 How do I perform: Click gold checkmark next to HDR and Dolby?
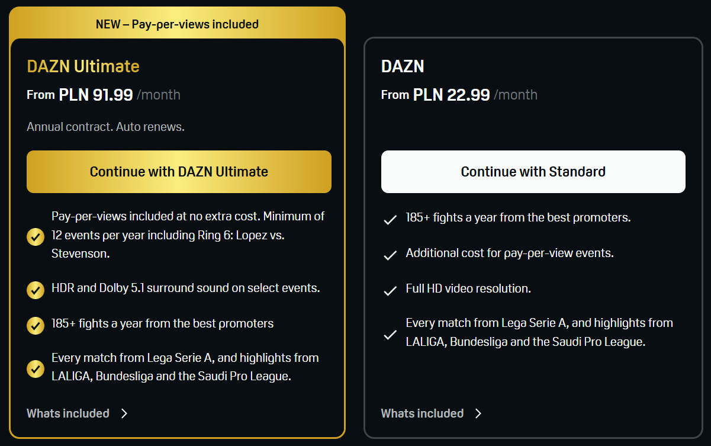pyautogui.click(x=36, y=290)
